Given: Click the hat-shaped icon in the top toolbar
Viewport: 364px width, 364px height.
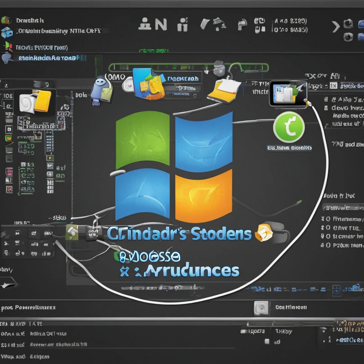Looking at the screenshot, I should 219,24.
